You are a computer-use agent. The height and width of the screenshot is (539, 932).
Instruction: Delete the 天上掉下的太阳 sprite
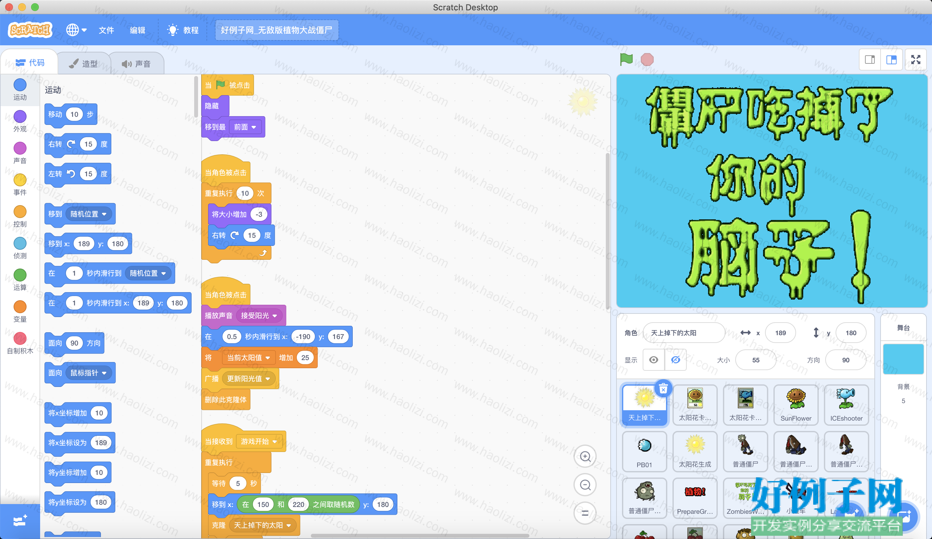point(663,389)
